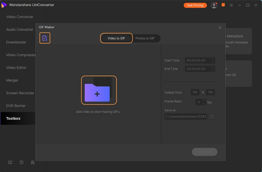Open the user guide book icon
Viewport: 262px width, 172px height.
10,162
